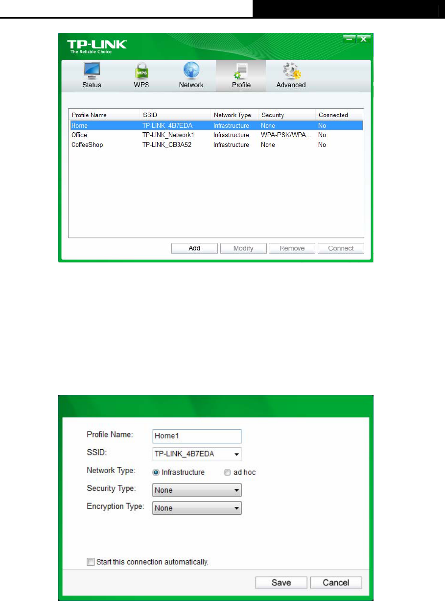
Task: Click Infrastructure cell in CoffeeShop row
Action: click(231, 145)
